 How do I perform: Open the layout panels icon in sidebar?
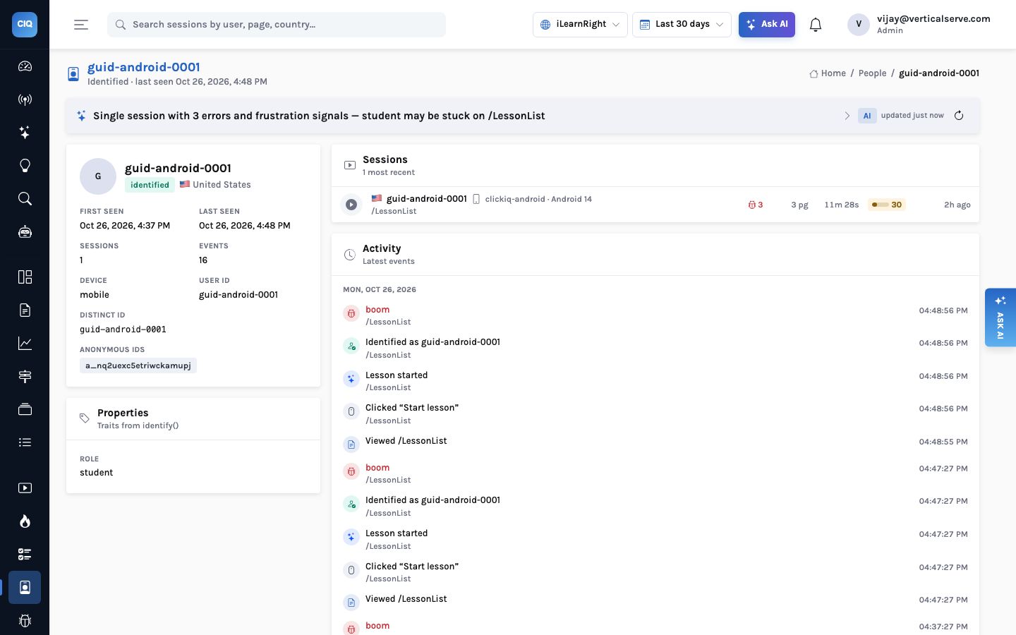pos(25,277)
